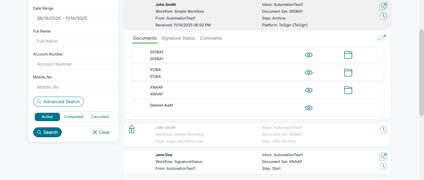Switch to the Signature Status tab
424x180 pixels.
tap(178, 38)
